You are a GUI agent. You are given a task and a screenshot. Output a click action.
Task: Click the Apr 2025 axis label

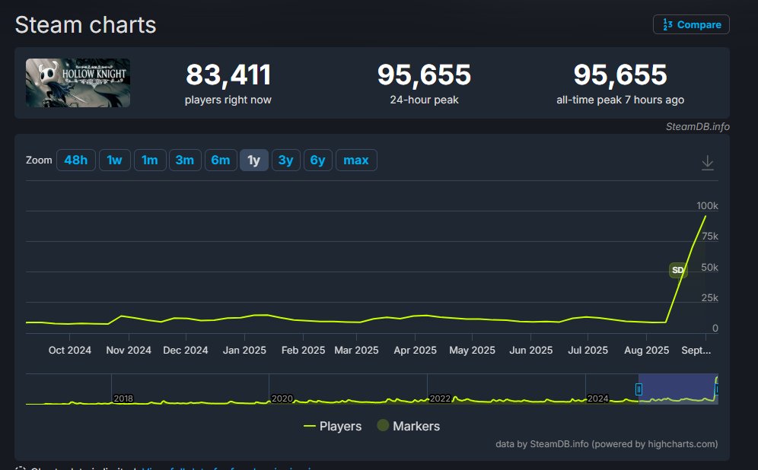click(416, 350)
